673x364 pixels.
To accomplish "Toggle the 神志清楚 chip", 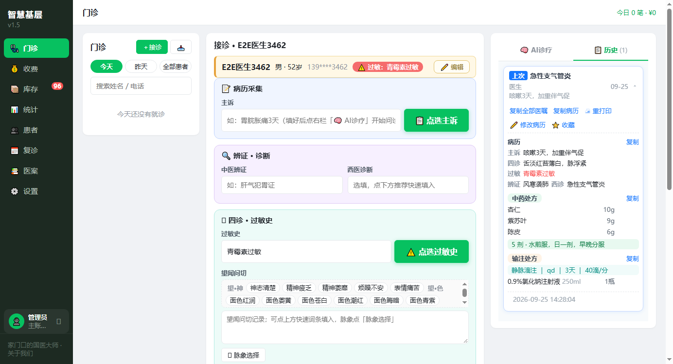I will (x=263, y=288).
